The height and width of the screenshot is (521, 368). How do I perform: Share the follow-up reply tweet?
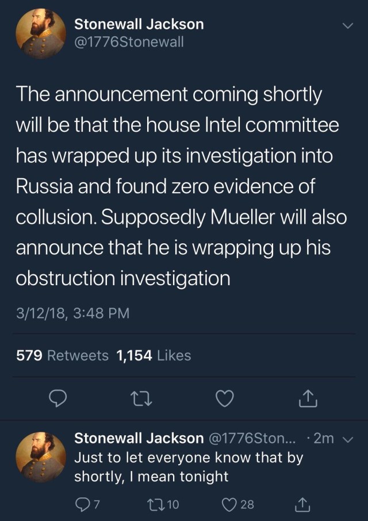coord(302,504)
